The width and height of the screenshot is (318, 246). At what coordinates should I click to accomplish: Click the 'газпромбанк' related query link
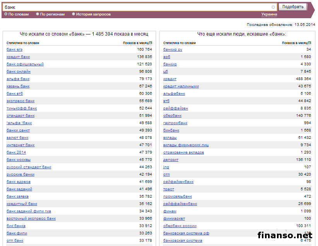[x=175, y=123]
